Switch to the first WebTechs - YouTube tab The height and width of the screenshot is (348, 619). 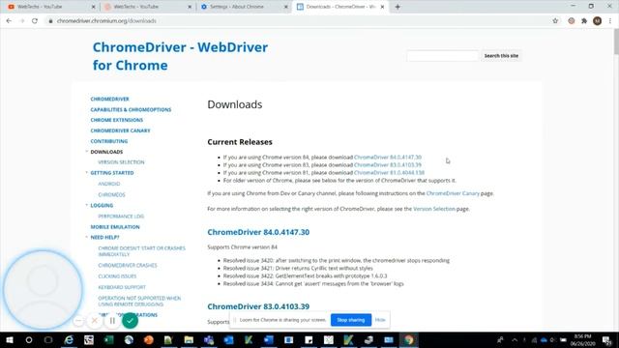coord(50,7)
